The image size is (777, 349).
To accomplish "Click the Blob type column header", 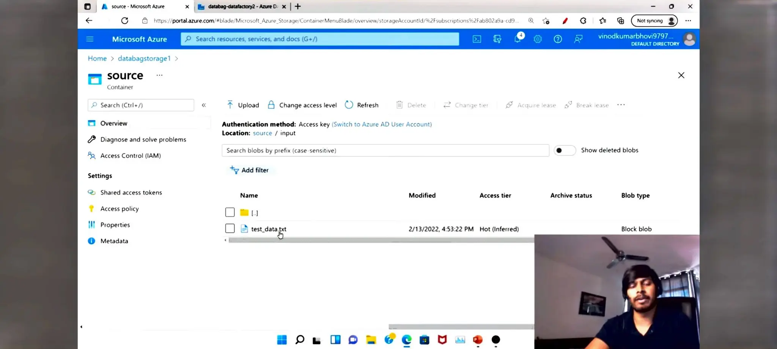I will click(x=635, y=195).
